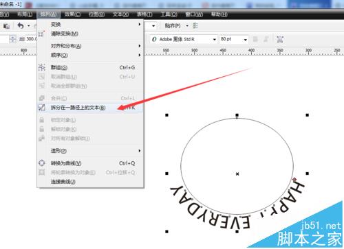Click the greyed italic icon in property bar

point(266,39)
